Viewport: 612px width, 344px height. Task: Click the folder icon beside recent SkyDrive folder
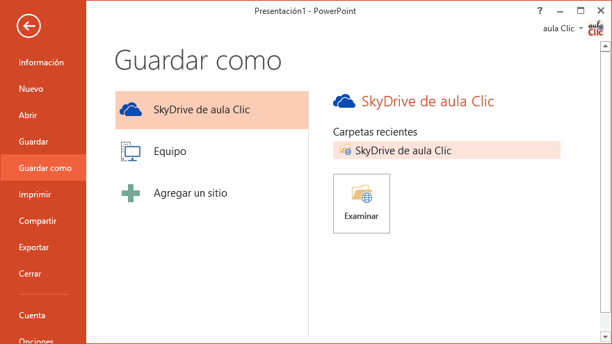pyautogui.click(x=346, y=150)
